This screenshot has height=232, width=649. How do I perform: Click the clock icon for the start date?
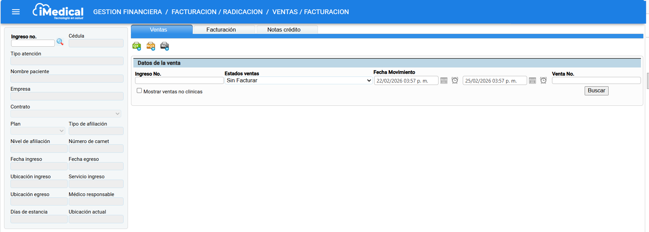(455, 81)
